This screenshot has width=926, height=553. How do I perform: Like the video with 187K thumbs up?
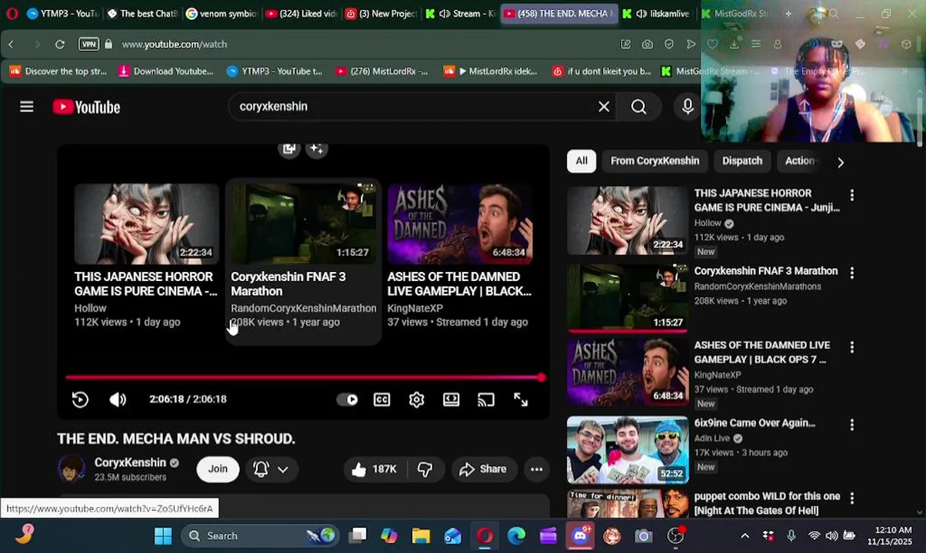(374, 469)
